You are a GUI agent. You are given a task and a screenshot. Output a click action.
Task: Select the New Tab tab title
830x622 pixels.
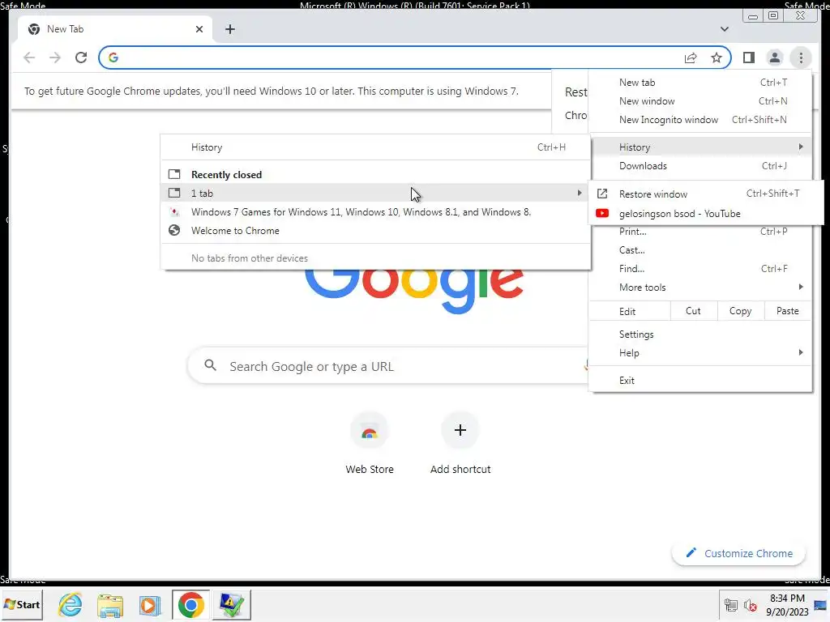coord(65,29)
